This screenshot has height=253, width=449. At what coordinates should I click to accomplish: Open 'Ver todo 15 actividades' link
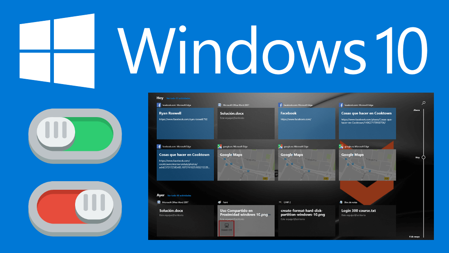click(x=178, y=98)
